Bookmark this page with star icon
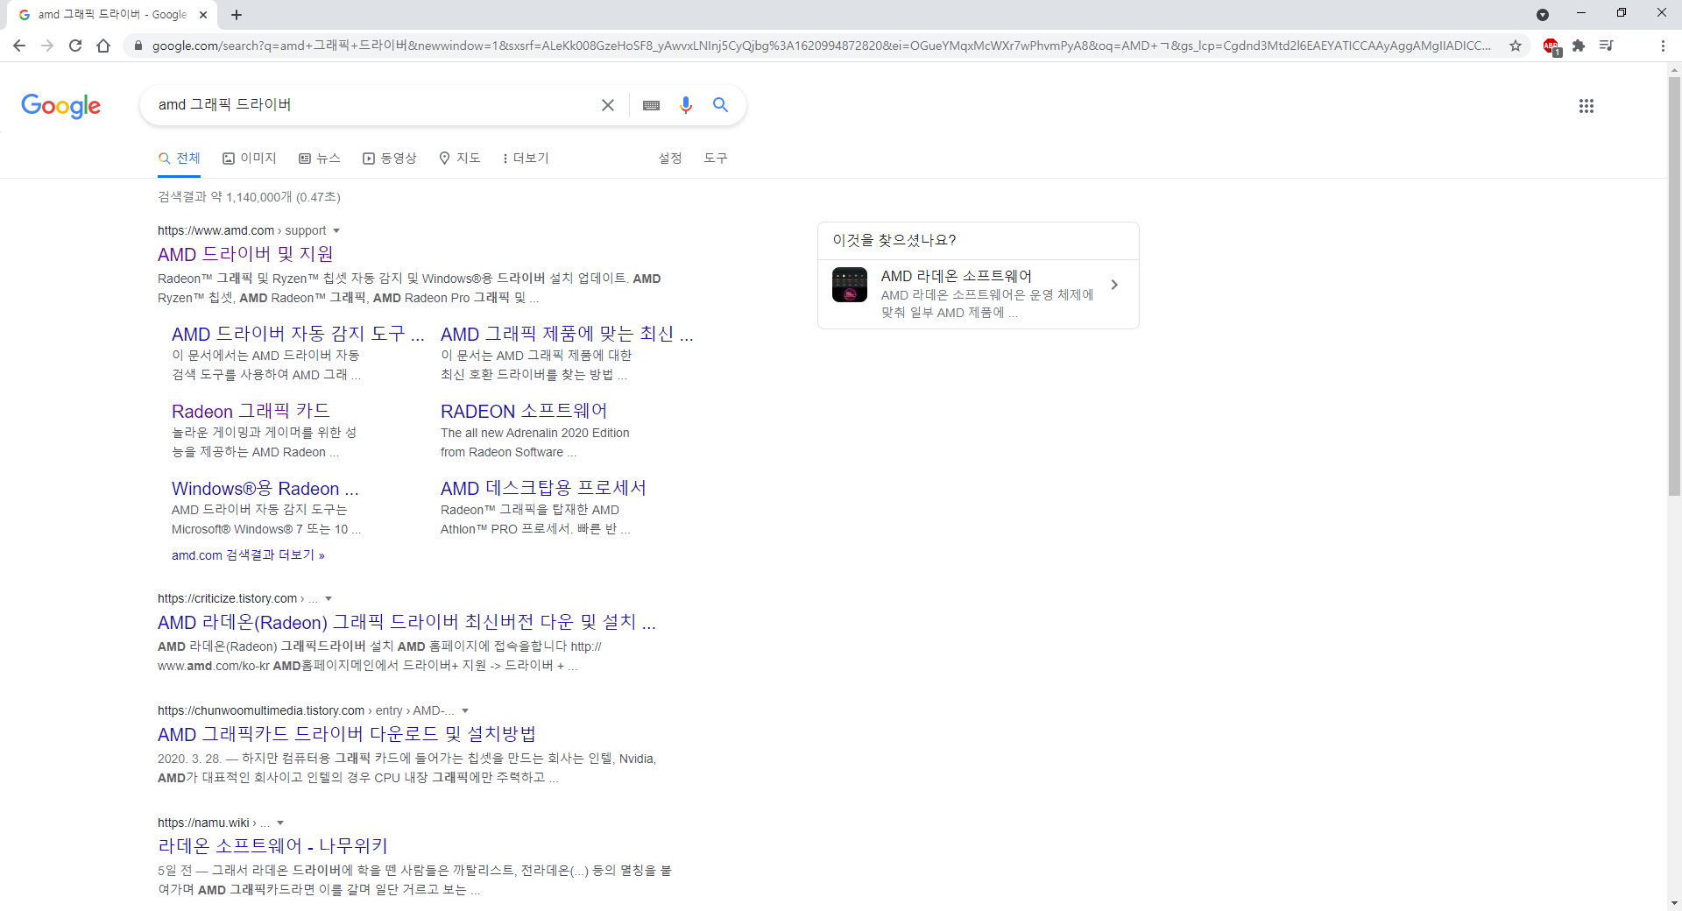This screenshot has width=1682, height=911. point(1516,46)
